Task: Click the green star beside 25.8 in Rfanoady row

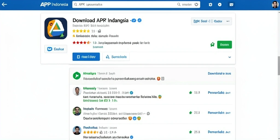Action: [x=191, y=92]
